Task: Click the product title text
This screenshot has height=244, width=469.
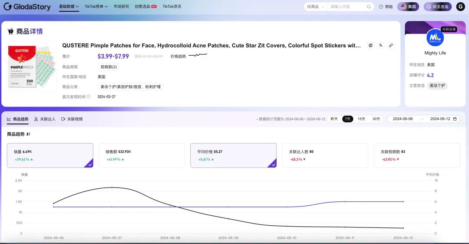Action: [x=211, y=45]
